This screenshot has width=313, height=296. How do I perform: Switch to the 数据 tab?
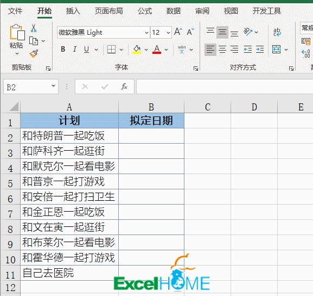(x=174, y=11)
